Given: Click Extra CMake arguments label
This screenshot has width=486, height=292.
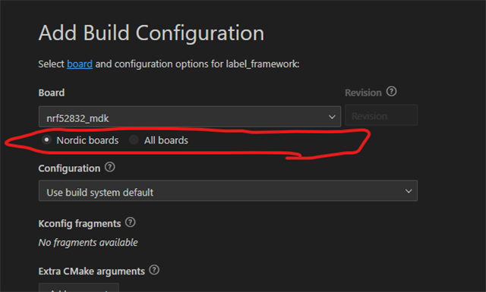Looking at the screenshot, I should 92,272.
